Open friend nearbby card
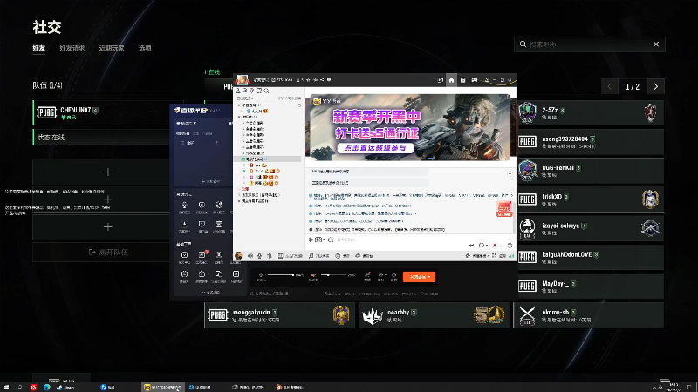Image resolution: width=698 pixels, height=392 pixels. [x=434, y=315]
